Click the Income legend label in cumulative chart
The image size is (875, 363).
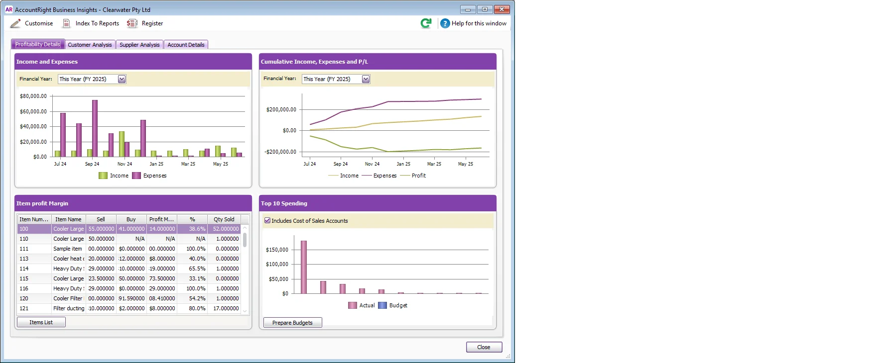pos(349,176)
